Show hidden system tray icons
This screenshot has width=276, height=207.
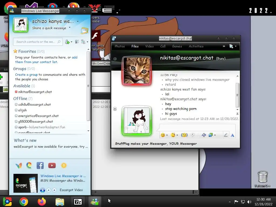pyautogui.click(x=230, y=202)
